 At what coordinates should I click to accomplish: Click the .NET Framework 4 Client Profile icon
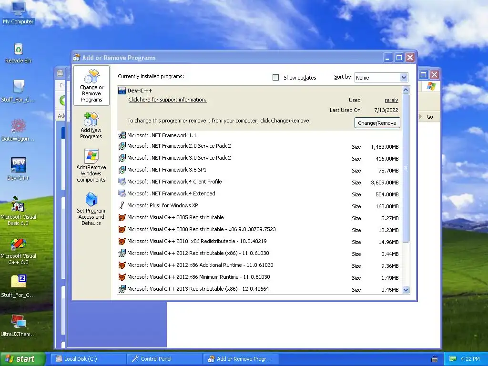[122, 182]
